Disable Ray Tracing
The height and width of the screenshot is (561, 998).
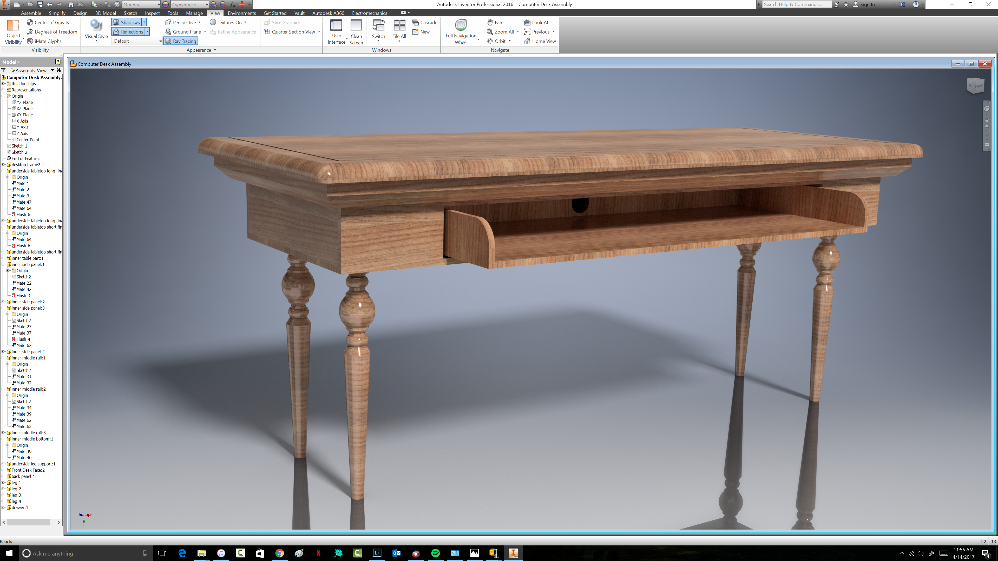point(181,41)
